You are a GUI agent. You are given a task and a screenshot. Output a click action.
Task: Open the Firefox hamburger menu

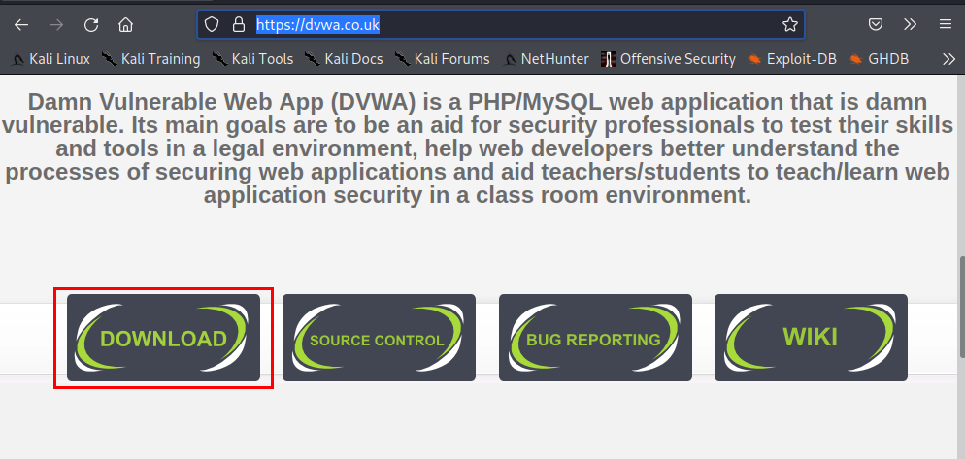[x=946, y=24]
